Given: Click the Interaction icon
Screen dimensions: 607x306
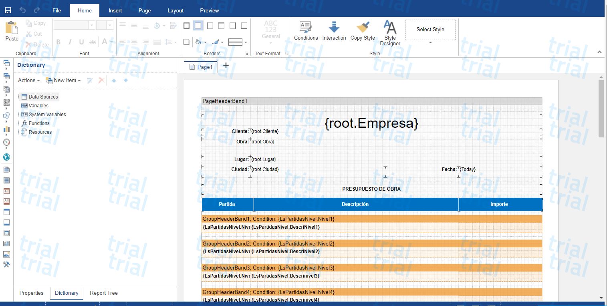Looking at the screenshot, I should pos(334,31).
